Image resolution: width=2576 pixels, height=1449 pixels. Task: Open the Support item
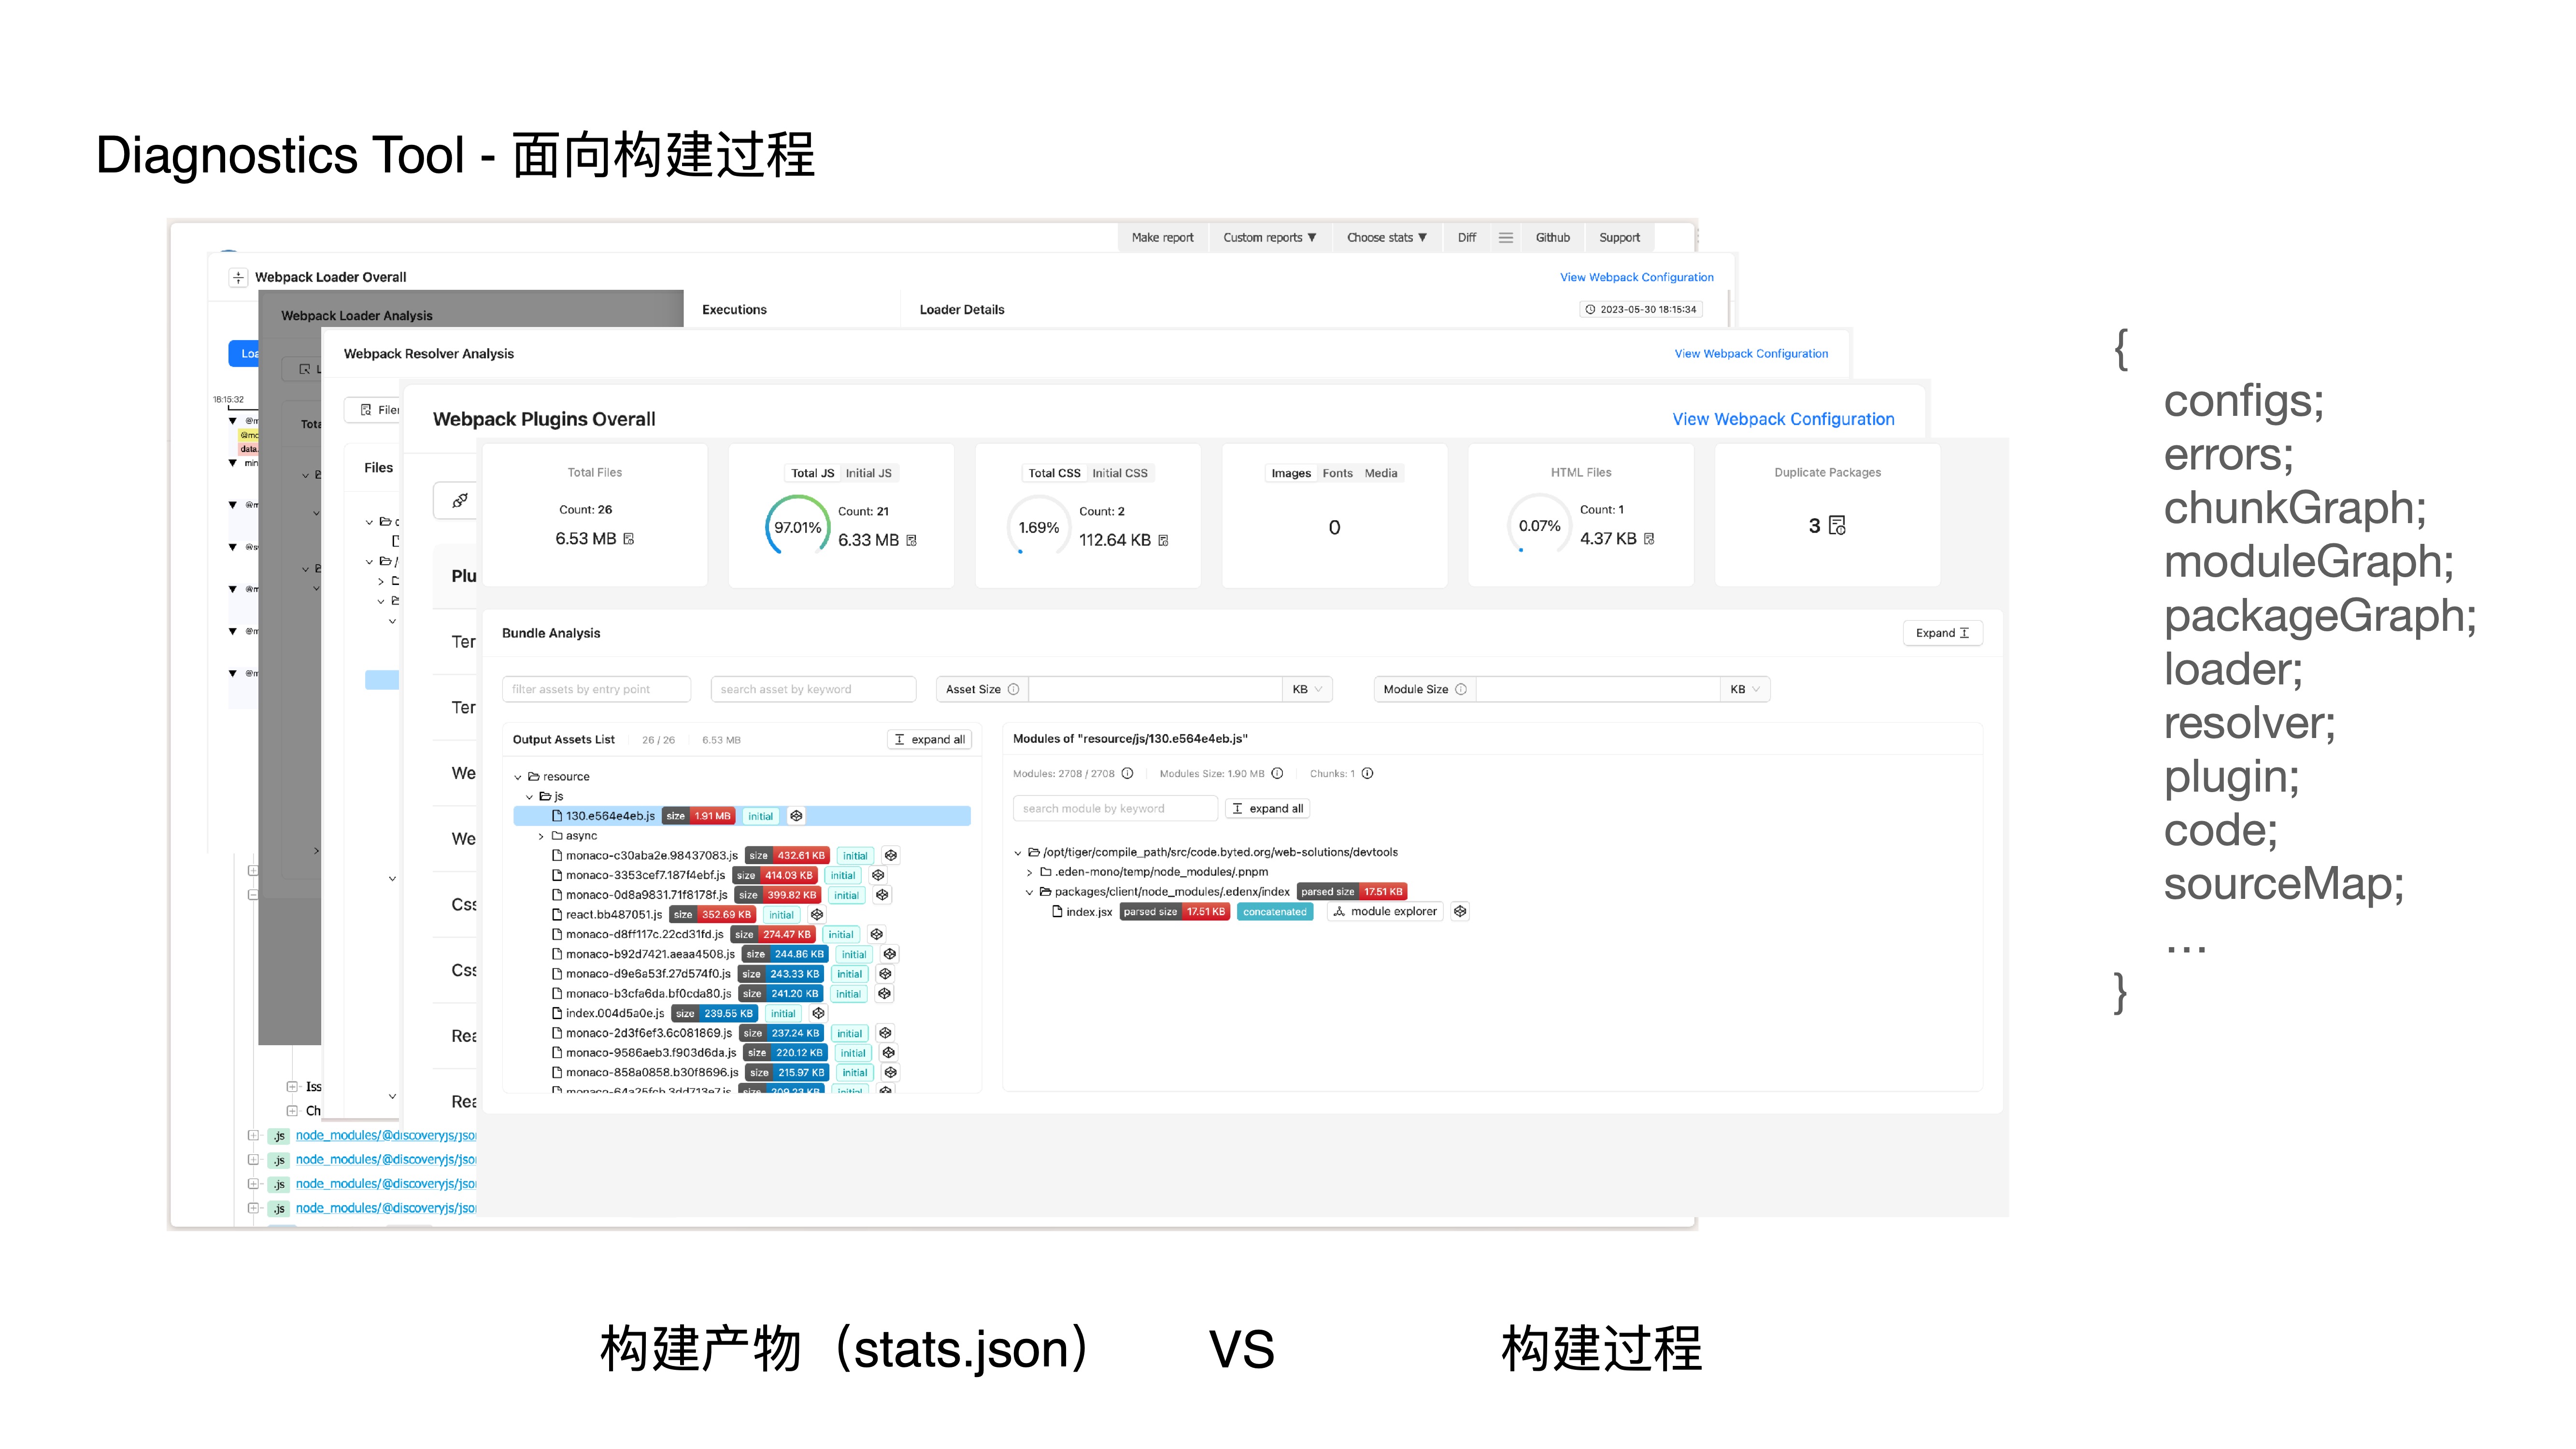click(1619, 238)
